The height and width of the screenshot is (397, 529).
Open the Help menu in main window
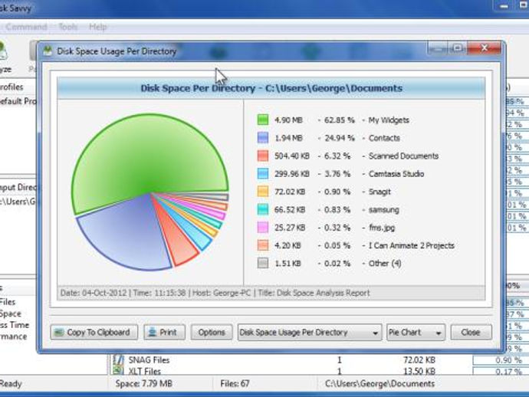(x=98, y=27)
